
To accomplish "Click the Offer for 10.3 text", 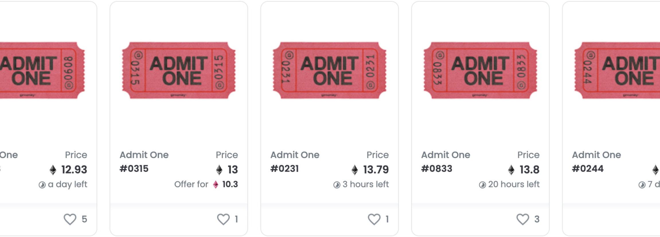I will pyautogui.click(x=206, y=184).
